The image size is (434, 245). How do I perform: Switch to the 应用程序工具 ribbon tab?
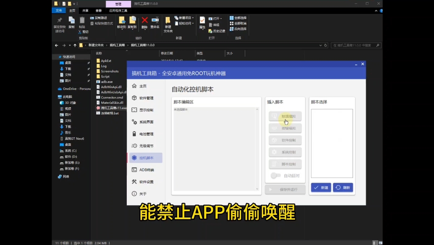(x=118, y=11)
